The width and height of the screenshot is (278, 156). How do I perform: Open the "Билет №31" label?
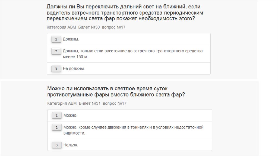90,103
